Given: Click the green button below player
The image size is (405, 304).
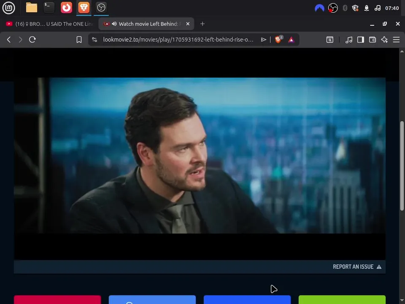Looking at the screenshot, I should click(342, 300).
